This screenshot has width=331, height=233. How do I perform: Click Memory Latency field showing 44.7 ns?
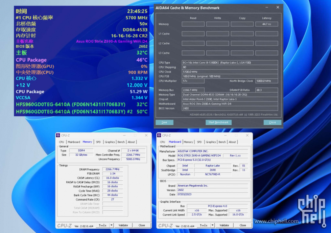pyautogui.click(x=267, y=24)
